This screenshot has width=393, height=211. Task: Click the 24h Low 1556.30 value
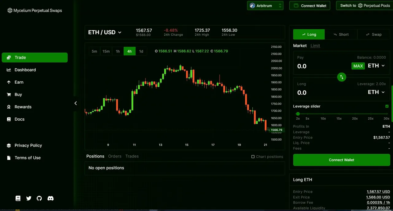point(229,30)
